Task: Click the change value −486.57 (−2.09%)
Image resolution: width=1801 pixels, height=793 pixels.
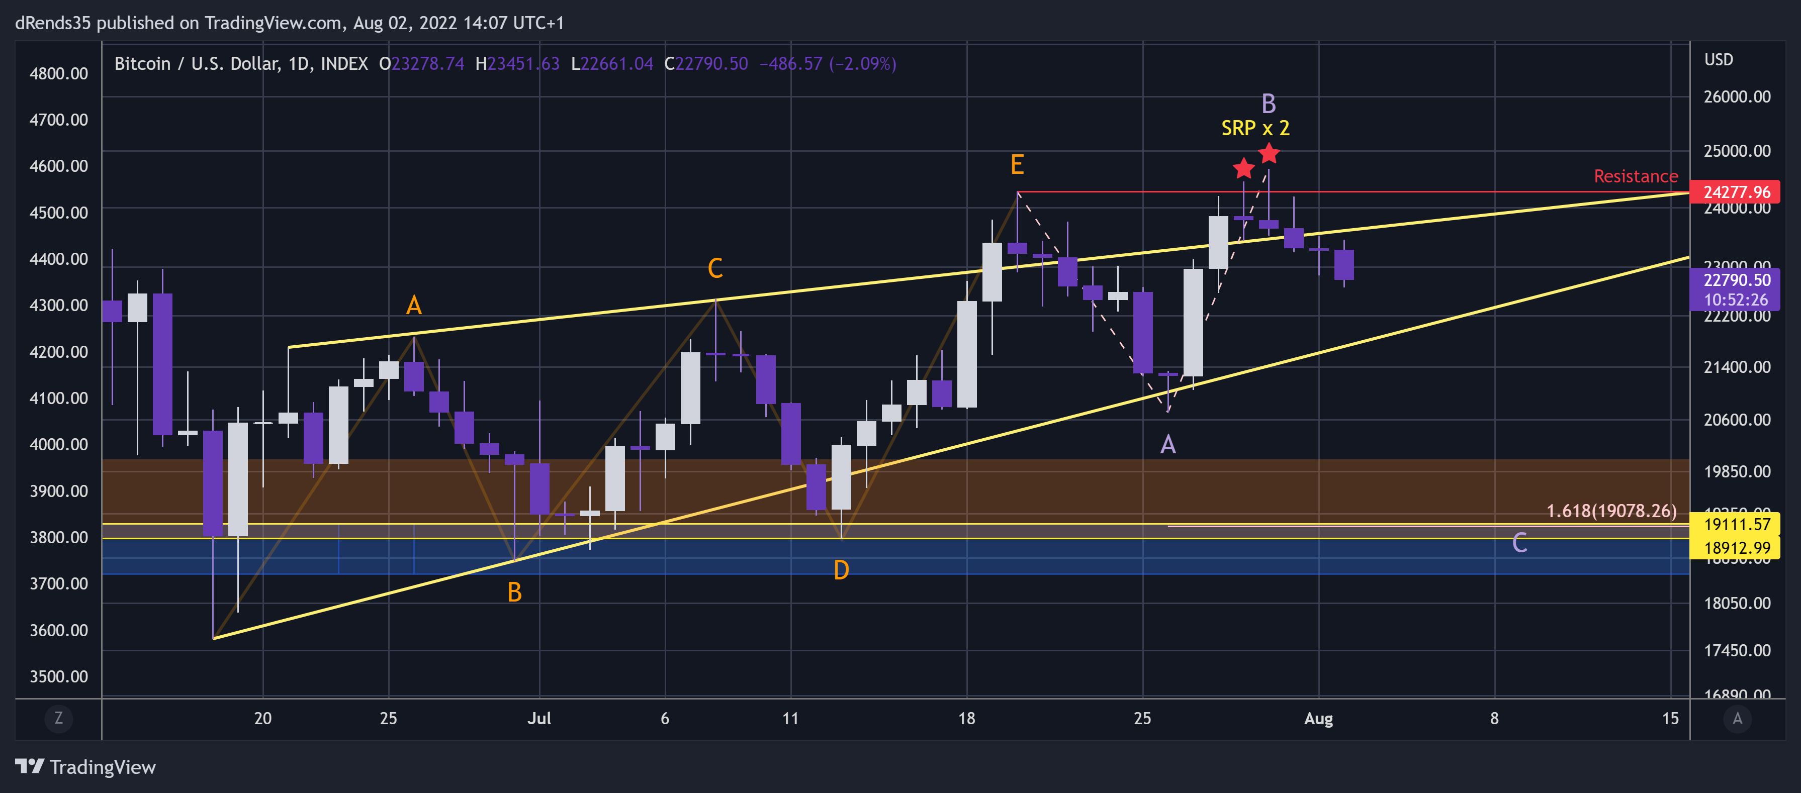Action: pos(828,64)
